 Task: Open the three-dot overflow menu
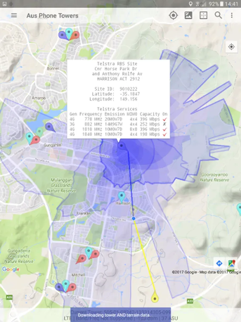pyautogui.click(x=232, y=15)
